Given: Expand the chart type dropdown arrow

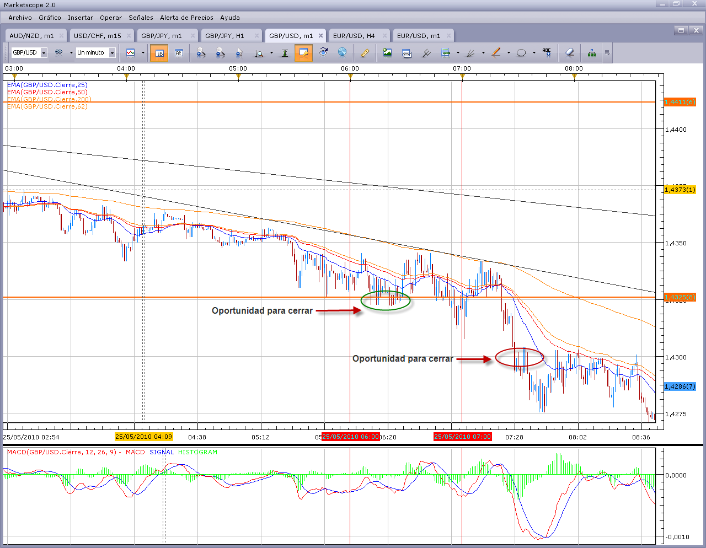Looking at the screenshot, I should point(143,53).
